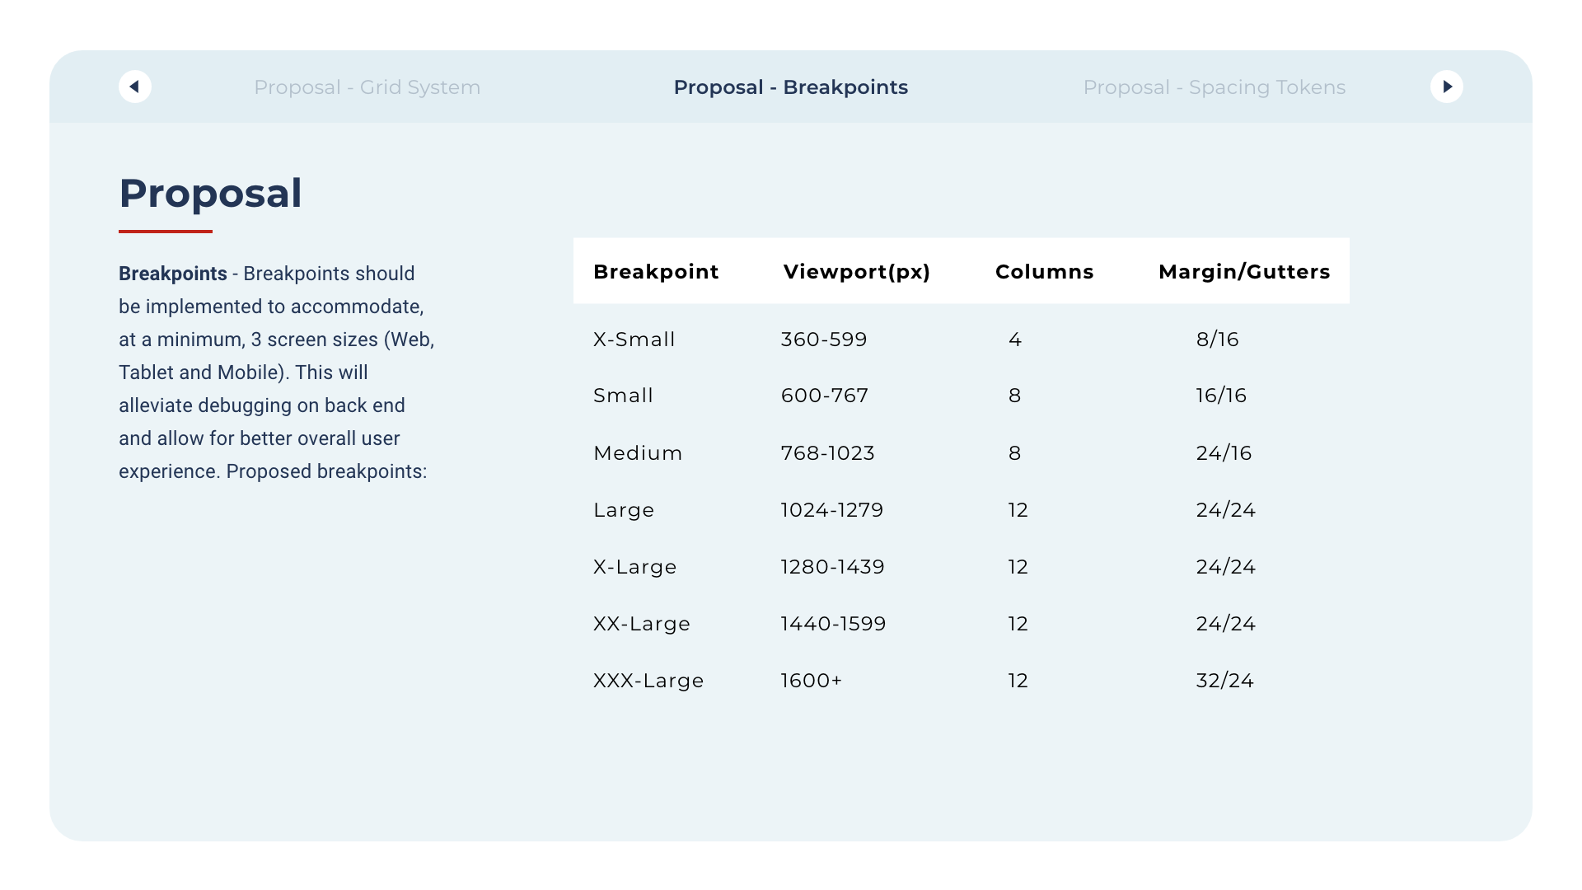Click the 768-1023 viewport value
This screenshot has width=1582, height=890.
[828, 453]
